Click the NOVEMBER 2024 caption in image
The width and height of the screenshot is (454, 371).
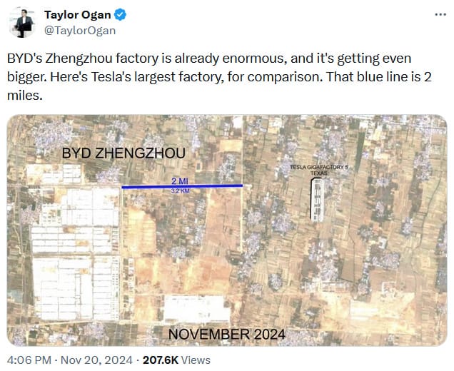(226, 333)
